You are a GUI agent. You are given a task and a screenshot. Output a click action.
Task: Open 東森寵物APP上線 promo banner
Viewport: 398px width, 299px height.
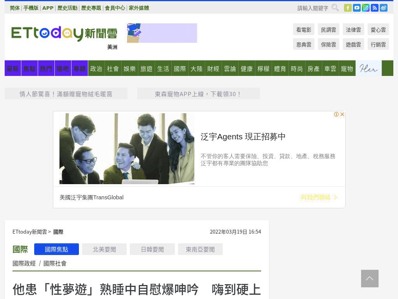coord(199,93)
